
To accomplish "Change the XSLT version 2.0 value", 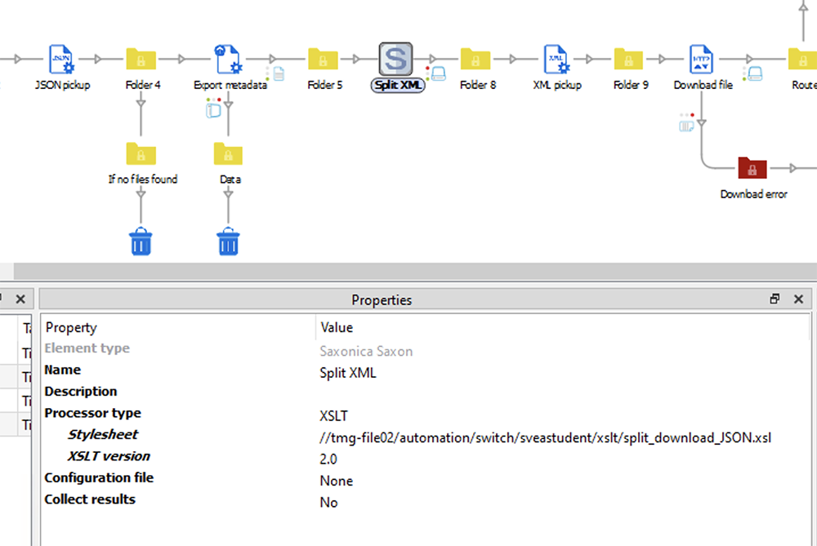I will [330, 459].
